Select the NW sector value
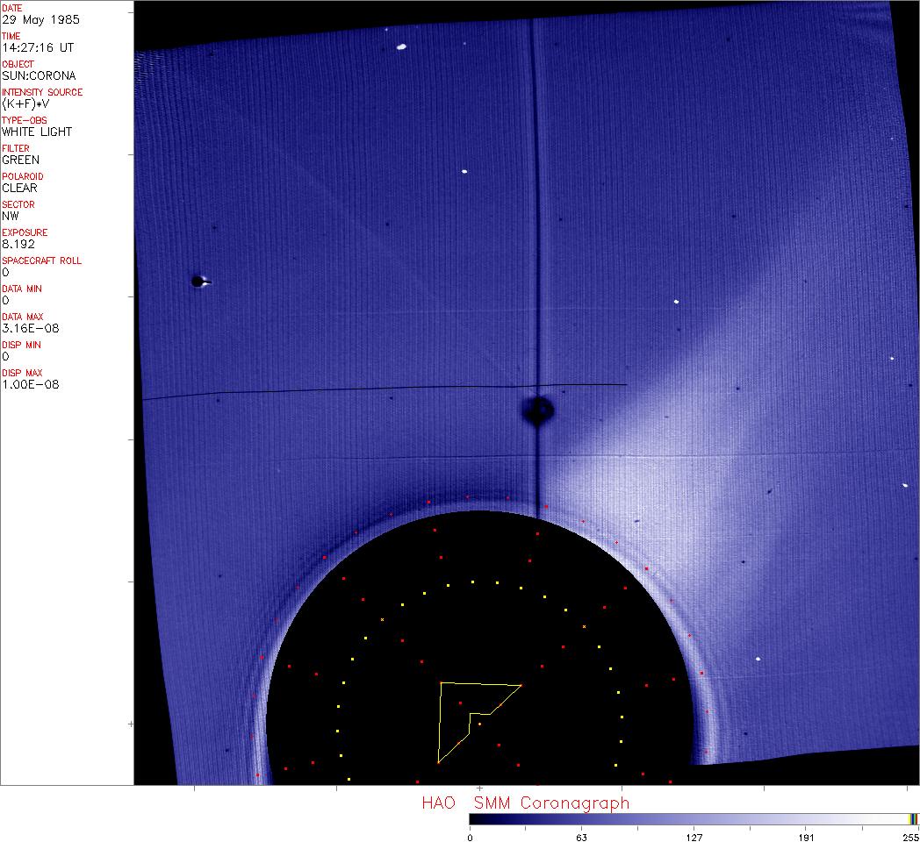920x842 pixels. [11, 216]
